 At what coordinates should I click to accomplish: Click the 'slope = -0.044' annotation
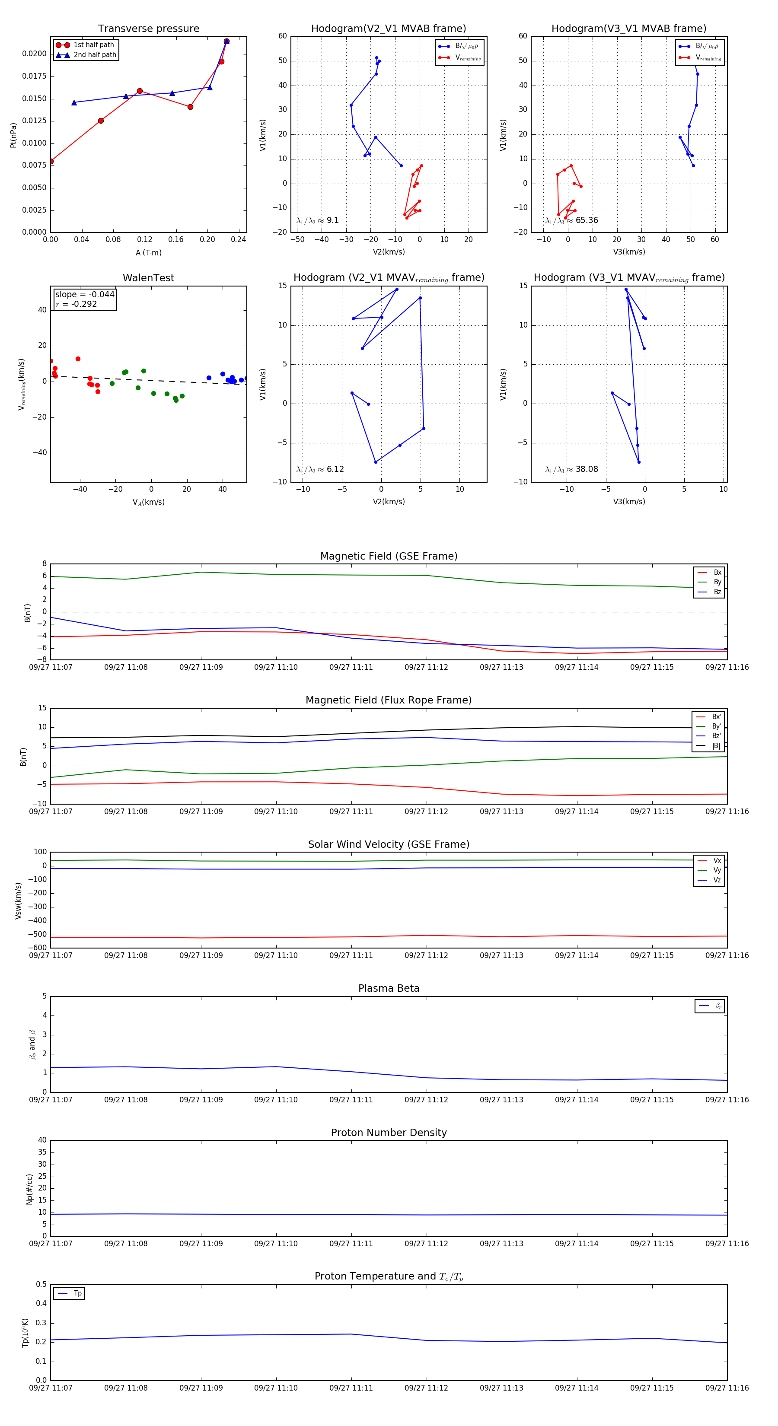[x=85, y=295]
